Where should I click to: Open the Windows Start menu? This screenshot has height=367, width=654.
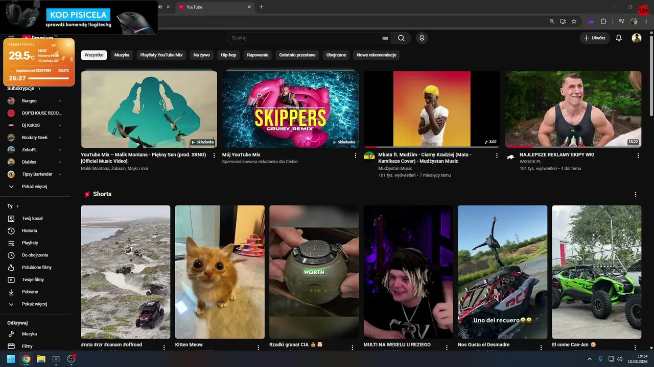pos(11,359)
